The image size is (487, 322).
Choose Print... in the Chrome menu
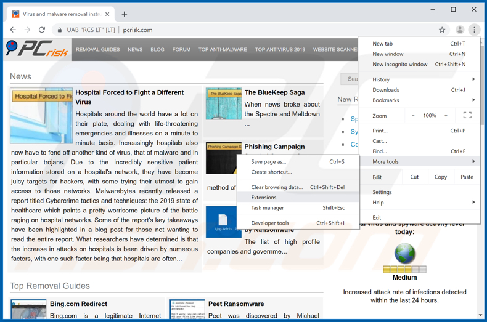[419, 131]
